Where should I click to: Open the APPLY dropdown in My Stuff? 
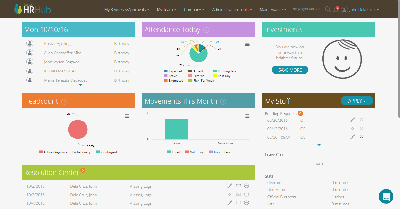[x=357, y=101]
